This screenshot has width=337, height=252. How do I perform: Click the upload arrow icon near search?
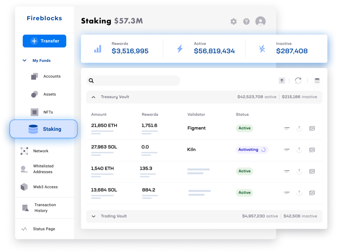click(x=282, y=81)
